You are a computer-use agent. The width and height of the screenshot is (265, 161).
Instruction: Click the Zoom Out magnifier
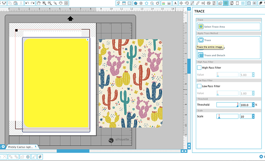[x=50, y=3]
